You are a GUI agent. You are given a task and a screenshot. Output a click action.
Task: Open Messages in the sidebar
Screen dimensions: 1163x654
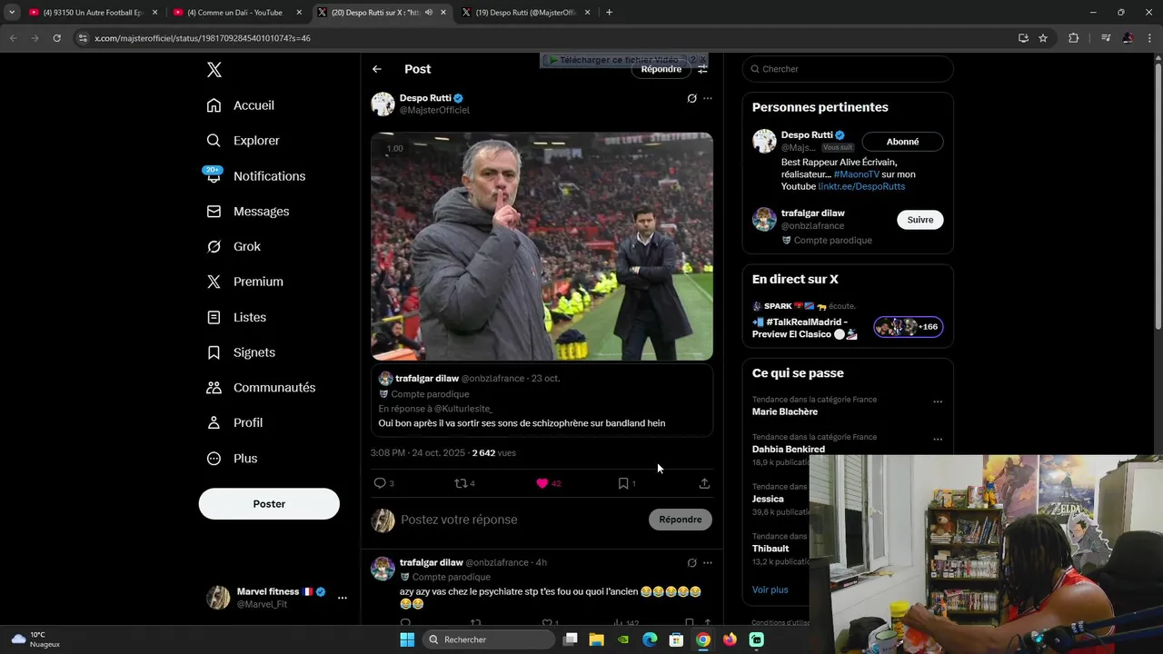pyautogui.click(x=247, y=212)
